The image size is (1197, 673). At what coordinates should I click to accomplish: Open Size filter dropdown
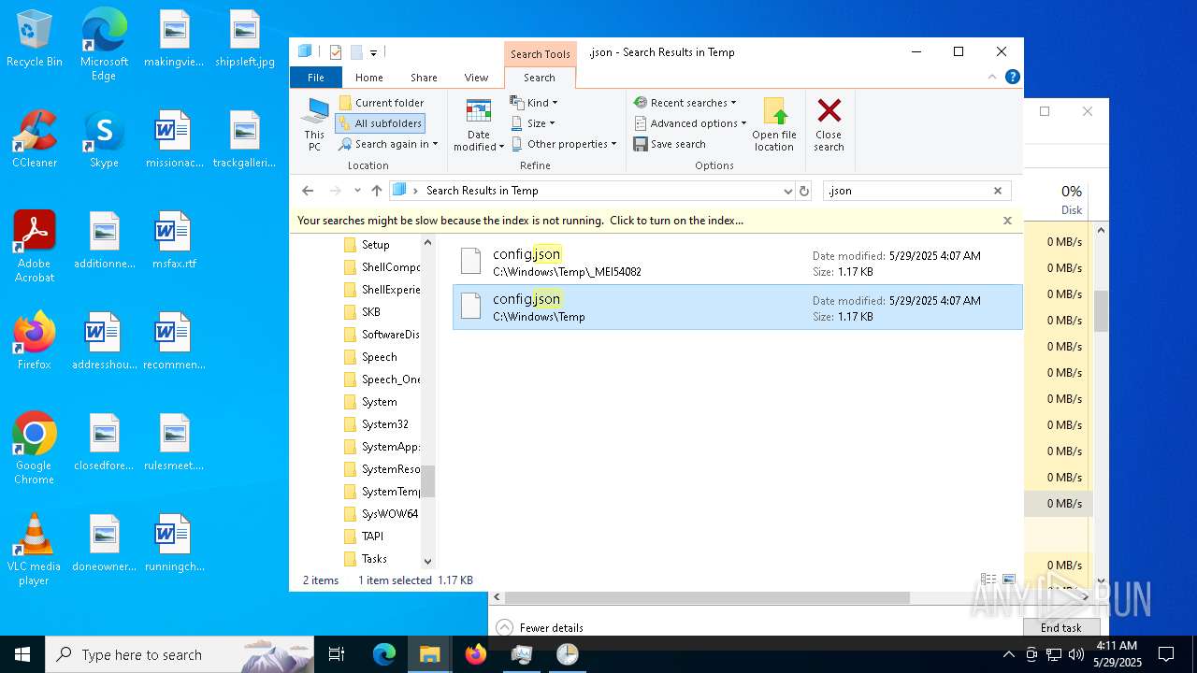coord(533,123)
